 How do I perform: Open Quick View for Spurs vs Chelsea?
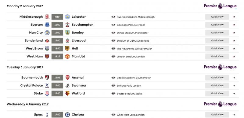click(217, 115)
